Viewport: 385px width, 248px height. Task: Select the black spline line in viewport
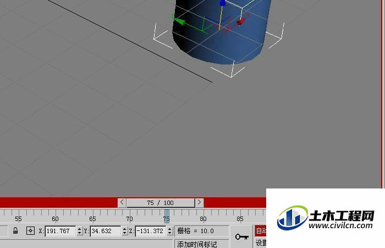point(130,41)
